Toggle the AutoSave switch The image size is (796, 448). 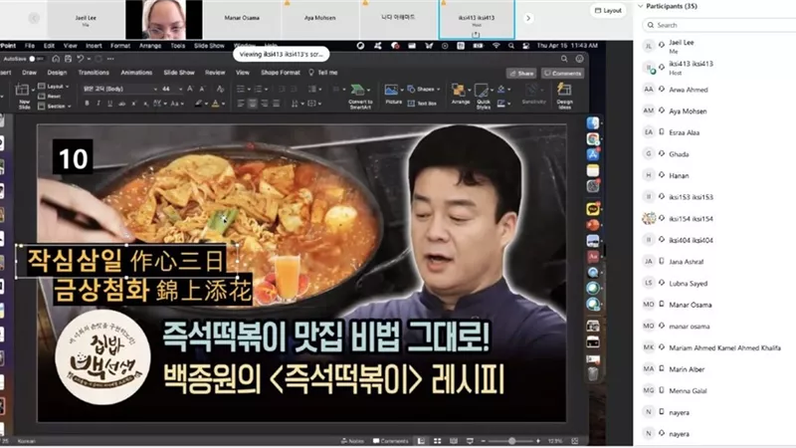(35, 59)
